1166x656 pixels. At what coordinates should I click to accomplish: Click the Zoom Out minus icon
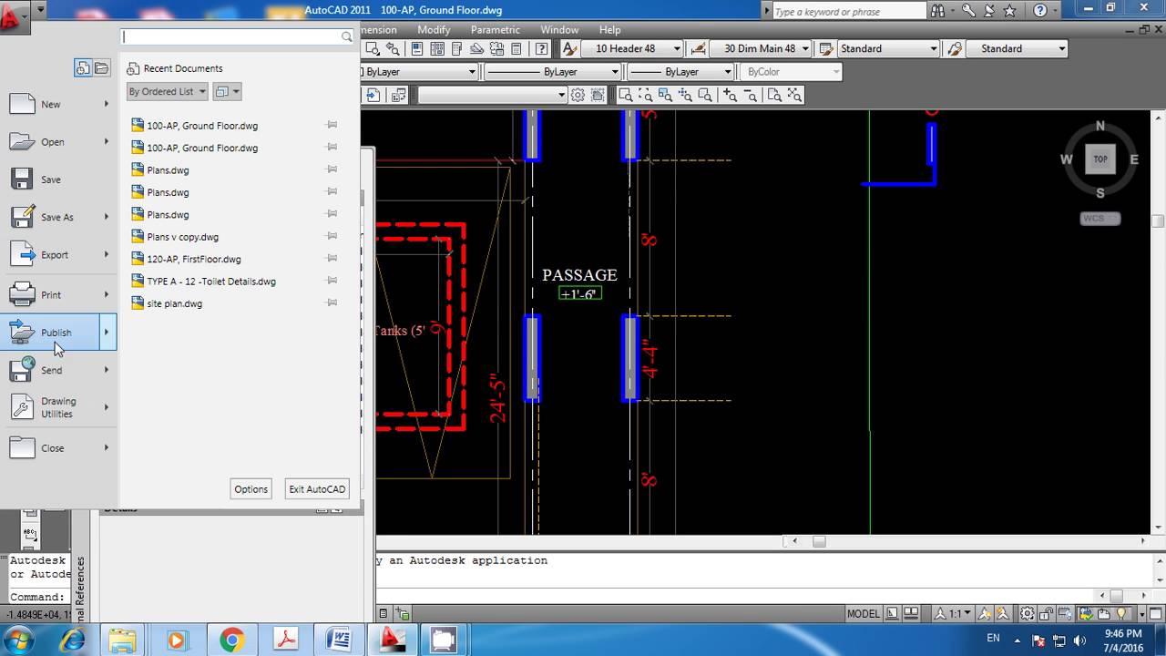750,96
